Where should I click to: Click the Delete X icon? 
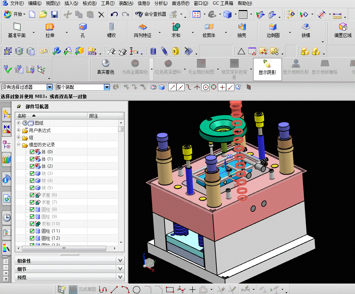(x=101, y=15)
